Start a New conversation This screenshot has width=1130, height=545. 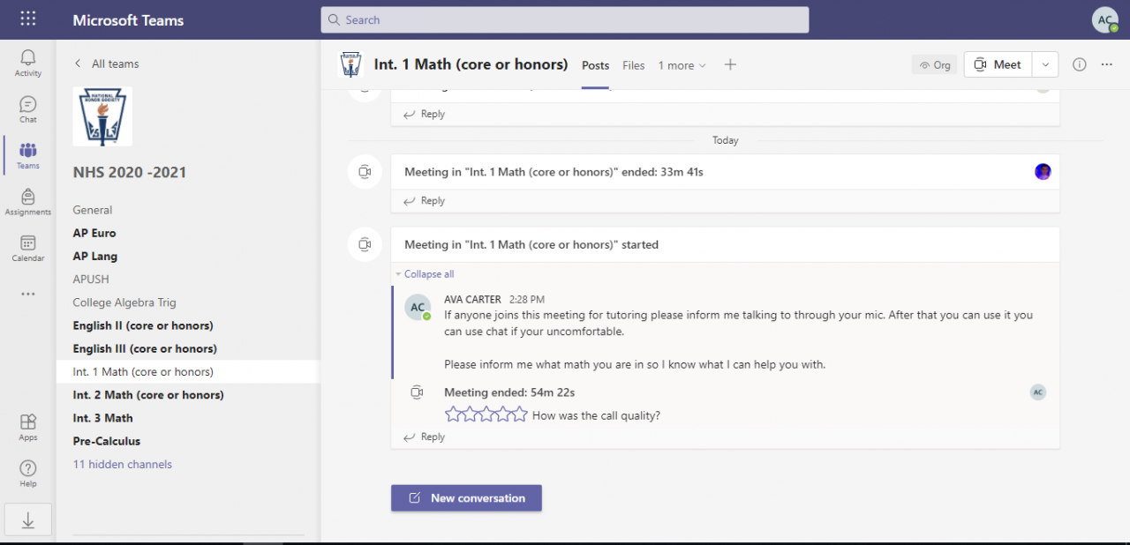click(x=466, y=498)
